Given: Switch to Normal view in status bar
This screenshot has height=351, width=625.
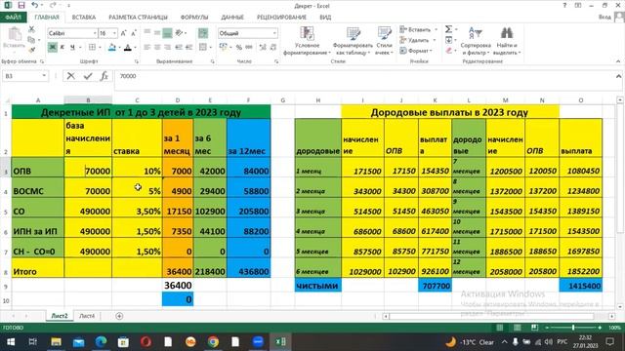Looking at the screenshot, I should point(500,328).
